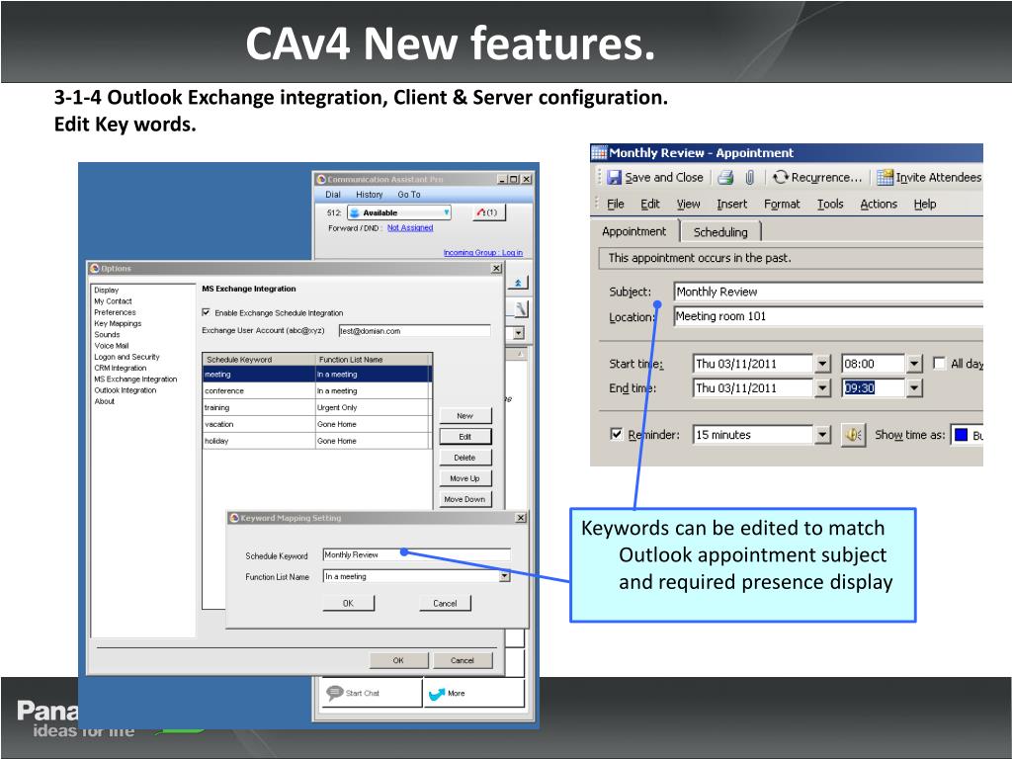
Task: Click the Move Down button
Action: click(x=464, y=499)
